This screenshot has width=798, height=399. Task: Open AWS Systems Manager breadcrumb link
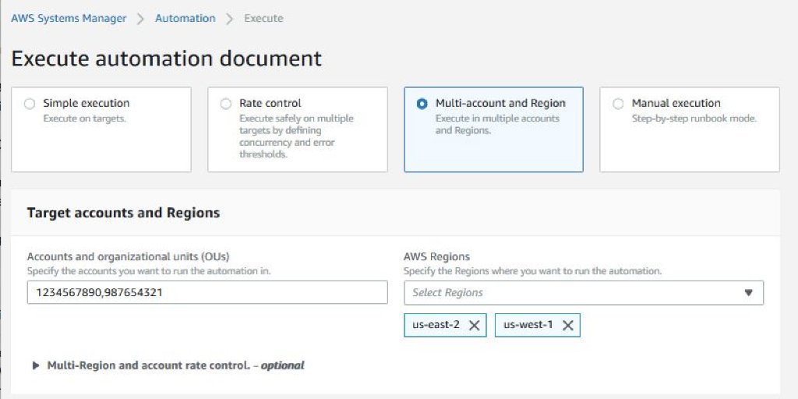pos(69,19)
